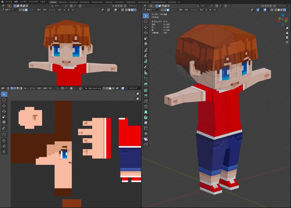Open editor type dropdown in UV editor
The image size is (291, 208).
(x=3, y=88)
